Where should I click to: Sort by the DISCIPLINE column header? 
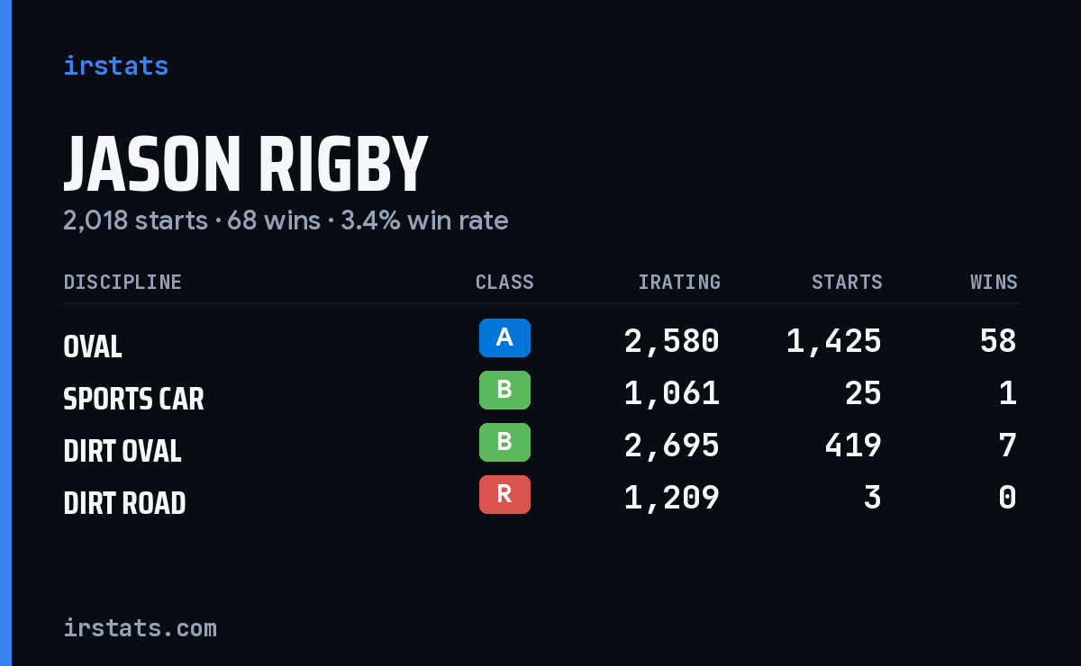click(x=123, y=282)
